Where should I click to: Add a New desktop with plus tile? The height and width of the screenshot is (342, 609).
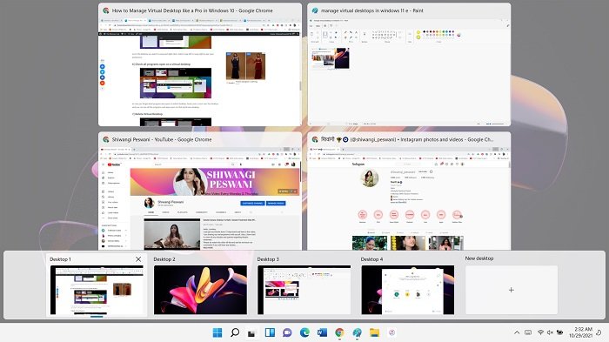click(x=512, y=290)
